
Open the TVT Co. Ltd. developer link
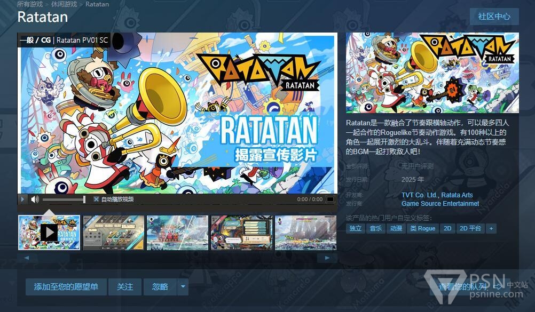[420, 195]
